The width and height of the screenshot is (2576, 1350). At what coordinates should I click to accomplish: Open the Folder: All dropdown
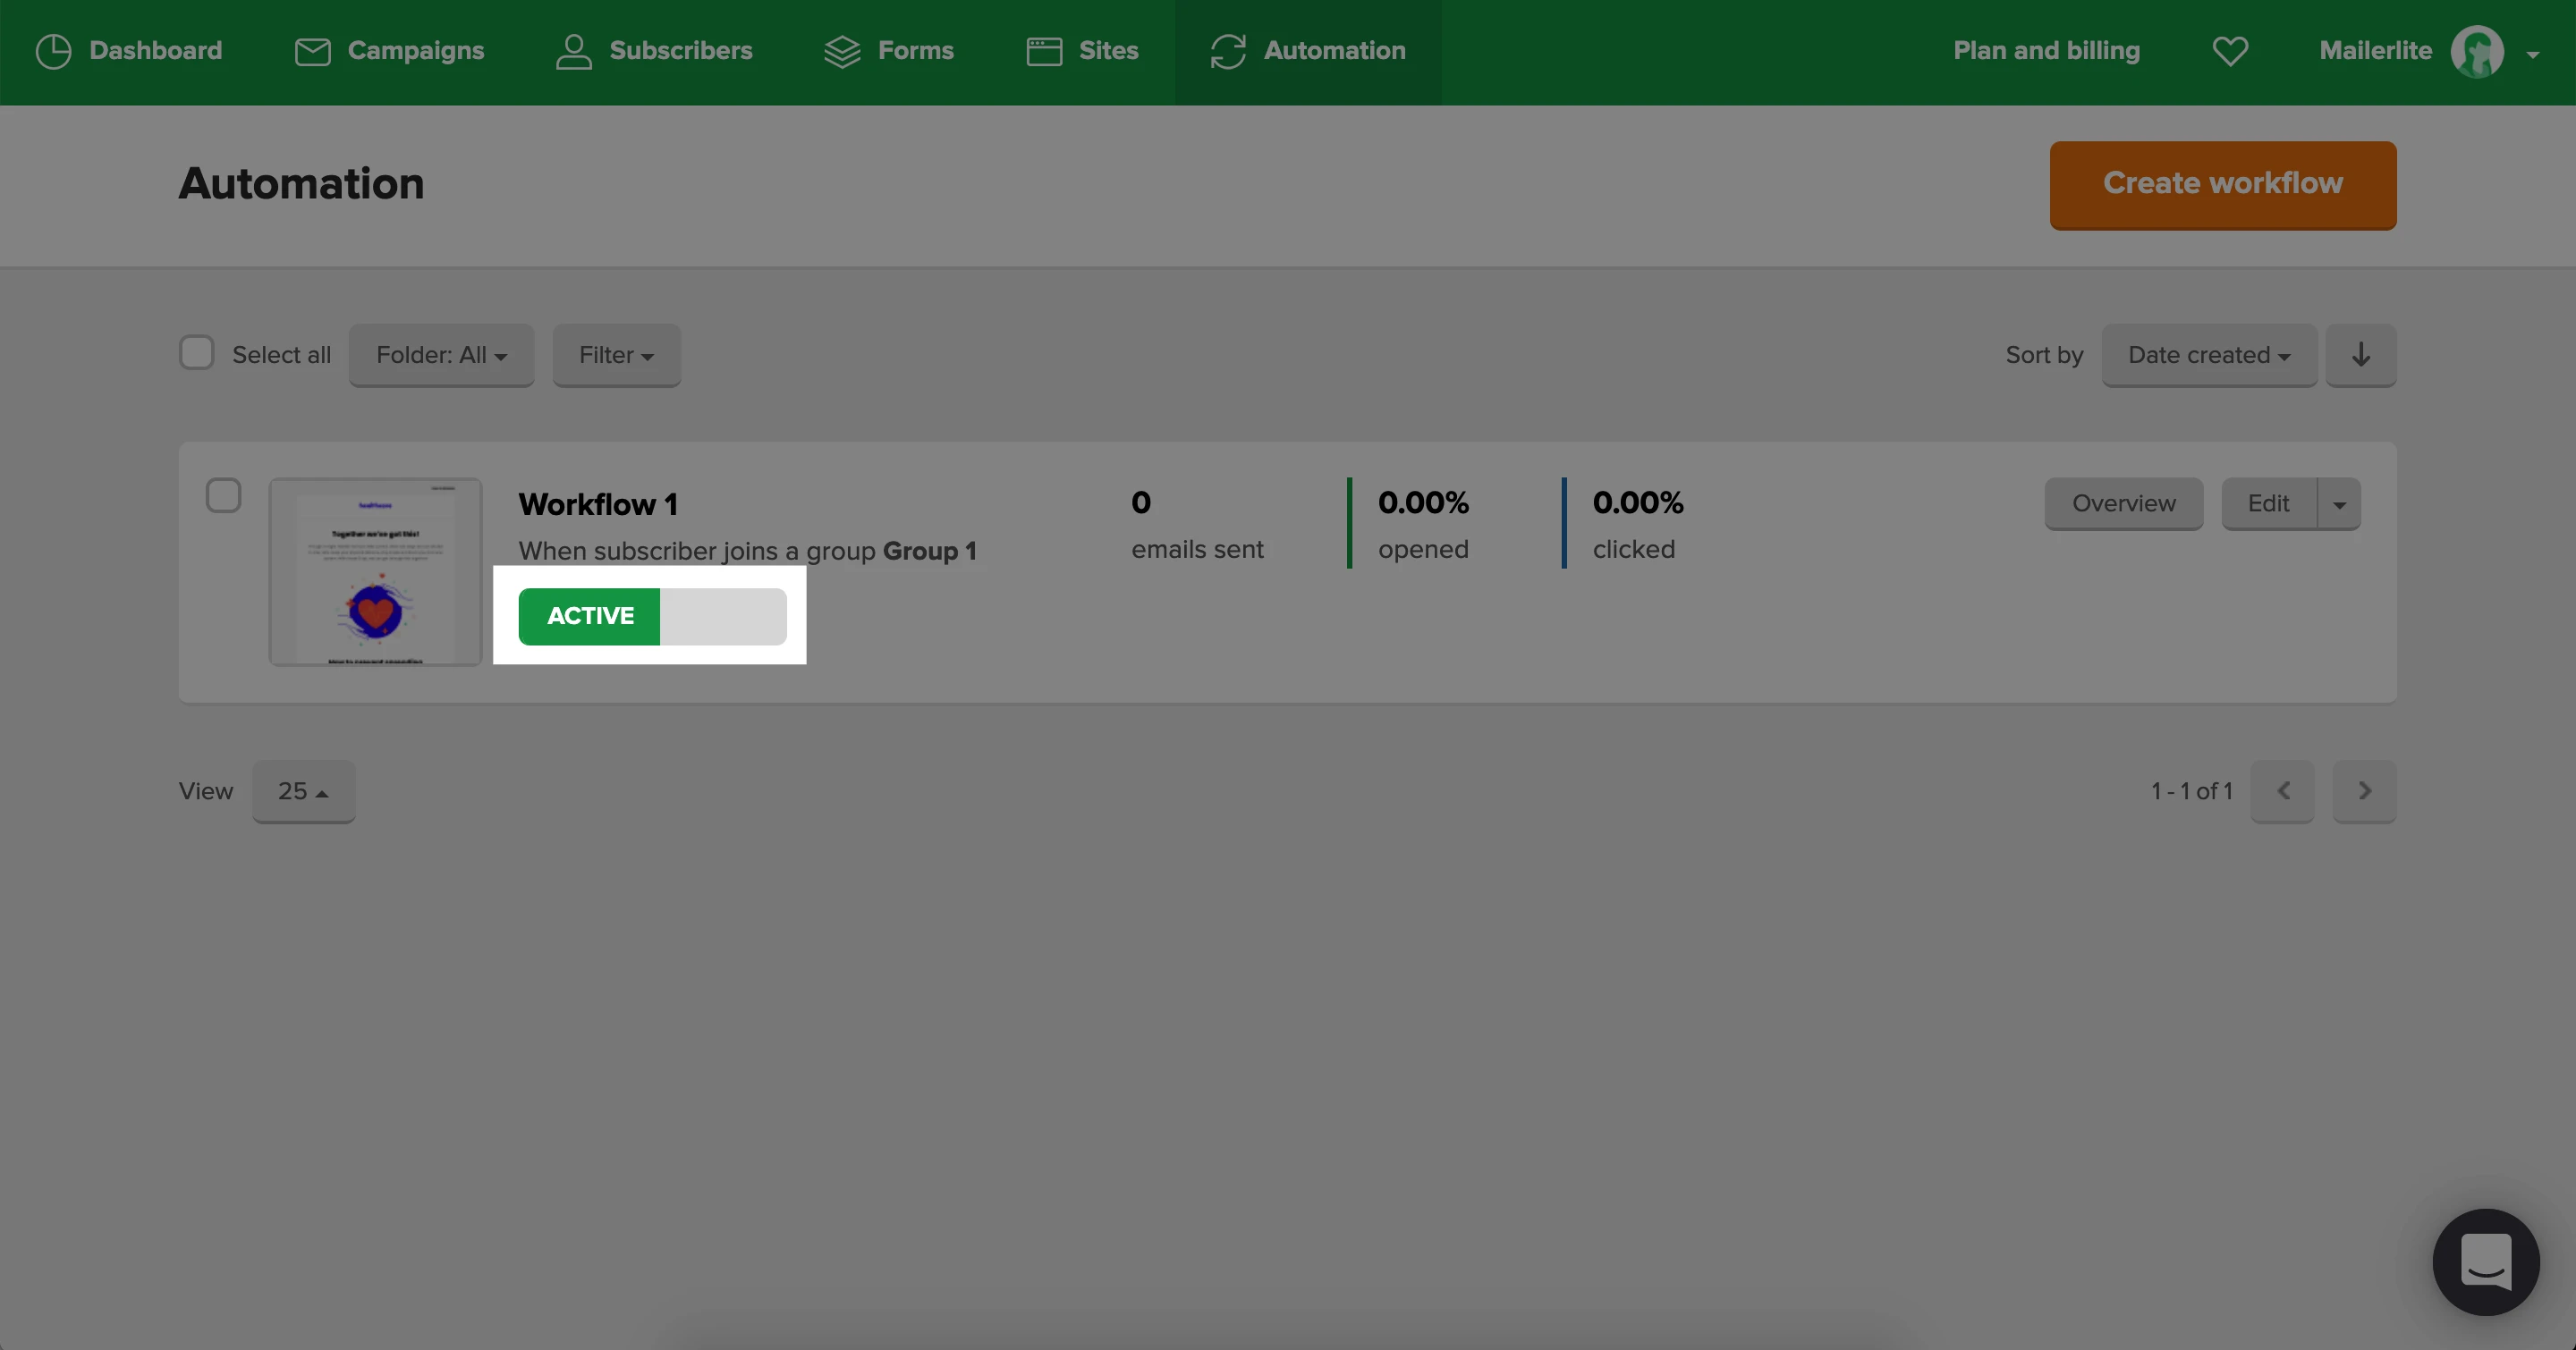coord(441,355)
